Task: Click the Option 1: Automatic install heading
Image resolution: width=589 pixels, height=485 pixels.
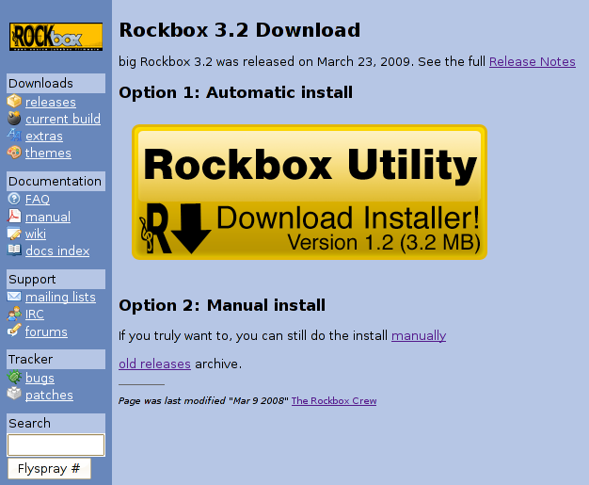Action: pos(236,92)
